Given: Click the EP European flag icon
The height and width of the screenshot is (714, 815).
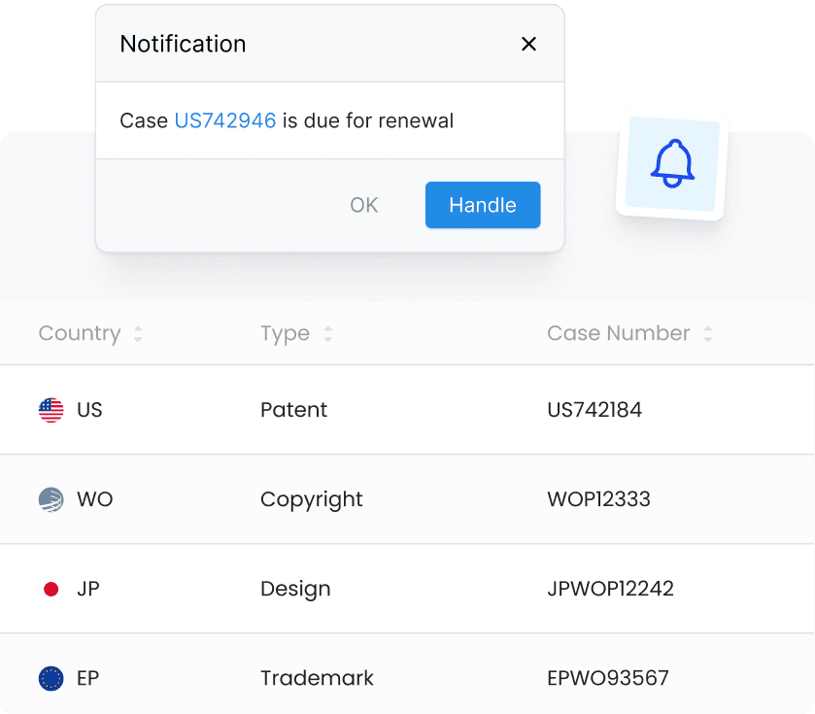Looking at the screenshot, I should (x=51, y=678).
